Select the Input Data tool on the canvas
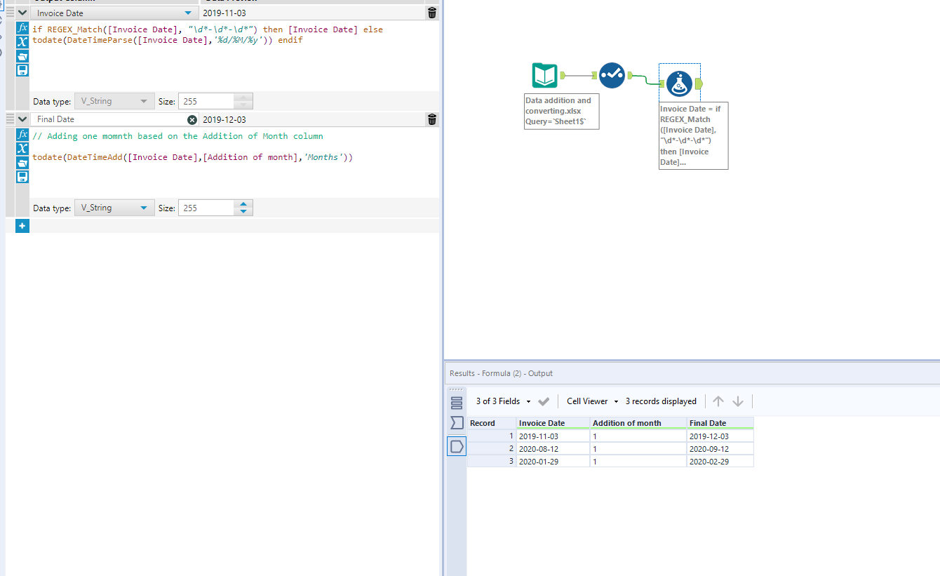 [x=544, y=75]
